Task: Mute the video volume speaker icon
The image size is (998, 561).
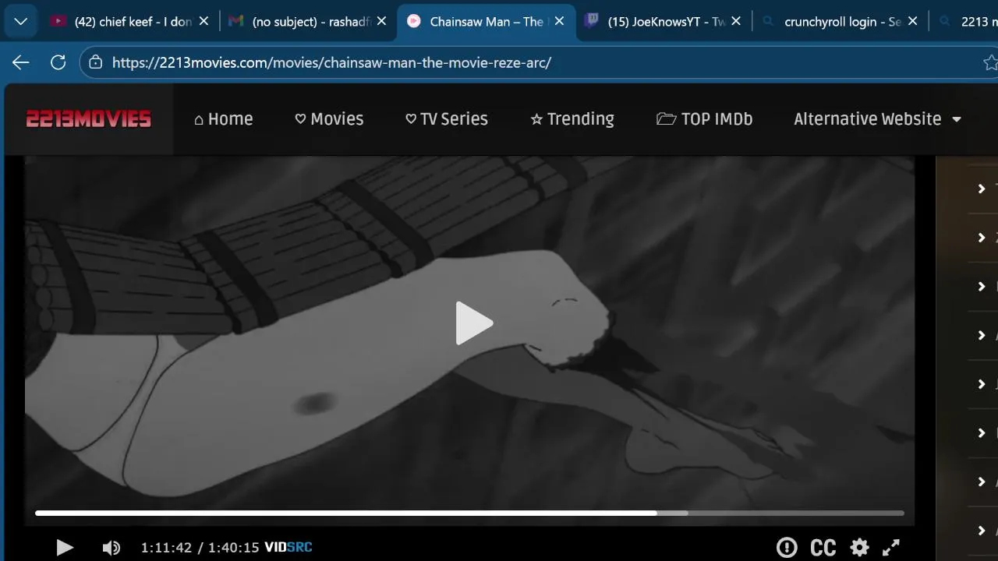Action: click(x=111, y=548)
